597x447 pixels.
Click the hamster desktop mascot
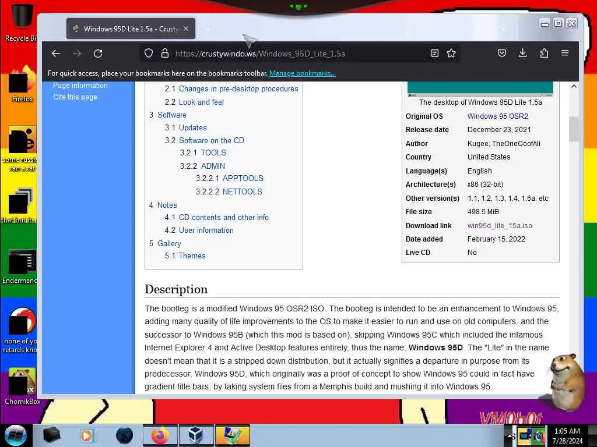point(566,382)
